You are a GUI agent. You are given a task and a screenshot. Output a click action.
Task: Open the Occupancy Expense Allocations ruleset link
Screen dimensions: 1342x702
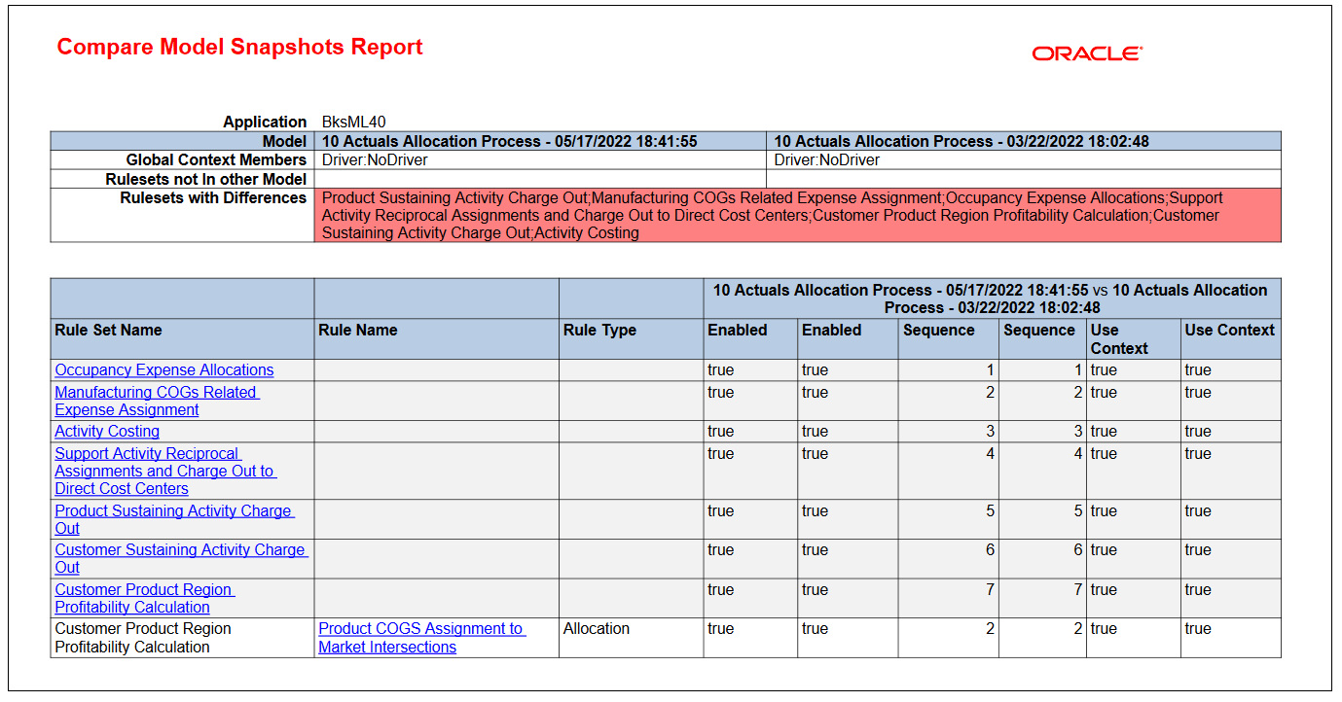click(x=163, y=369)
